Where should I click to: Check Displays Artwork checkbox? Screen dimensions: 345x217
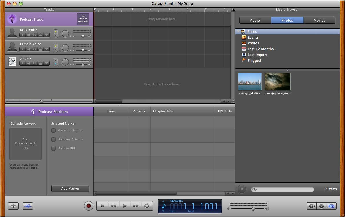click(x=53, y=139)
